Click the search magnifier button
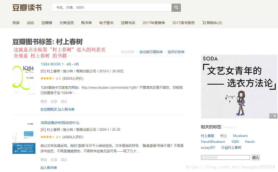This screenshot has height=172, width=278. click(x=176, y=7)
